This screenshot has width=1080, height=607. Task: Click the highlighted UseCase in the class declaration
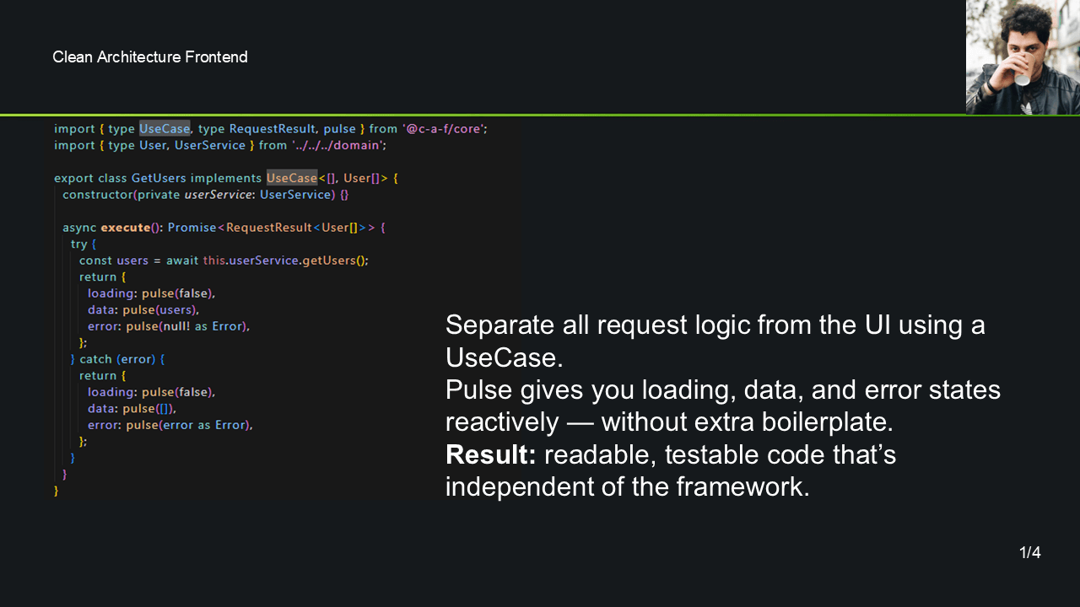pos(292,178)
